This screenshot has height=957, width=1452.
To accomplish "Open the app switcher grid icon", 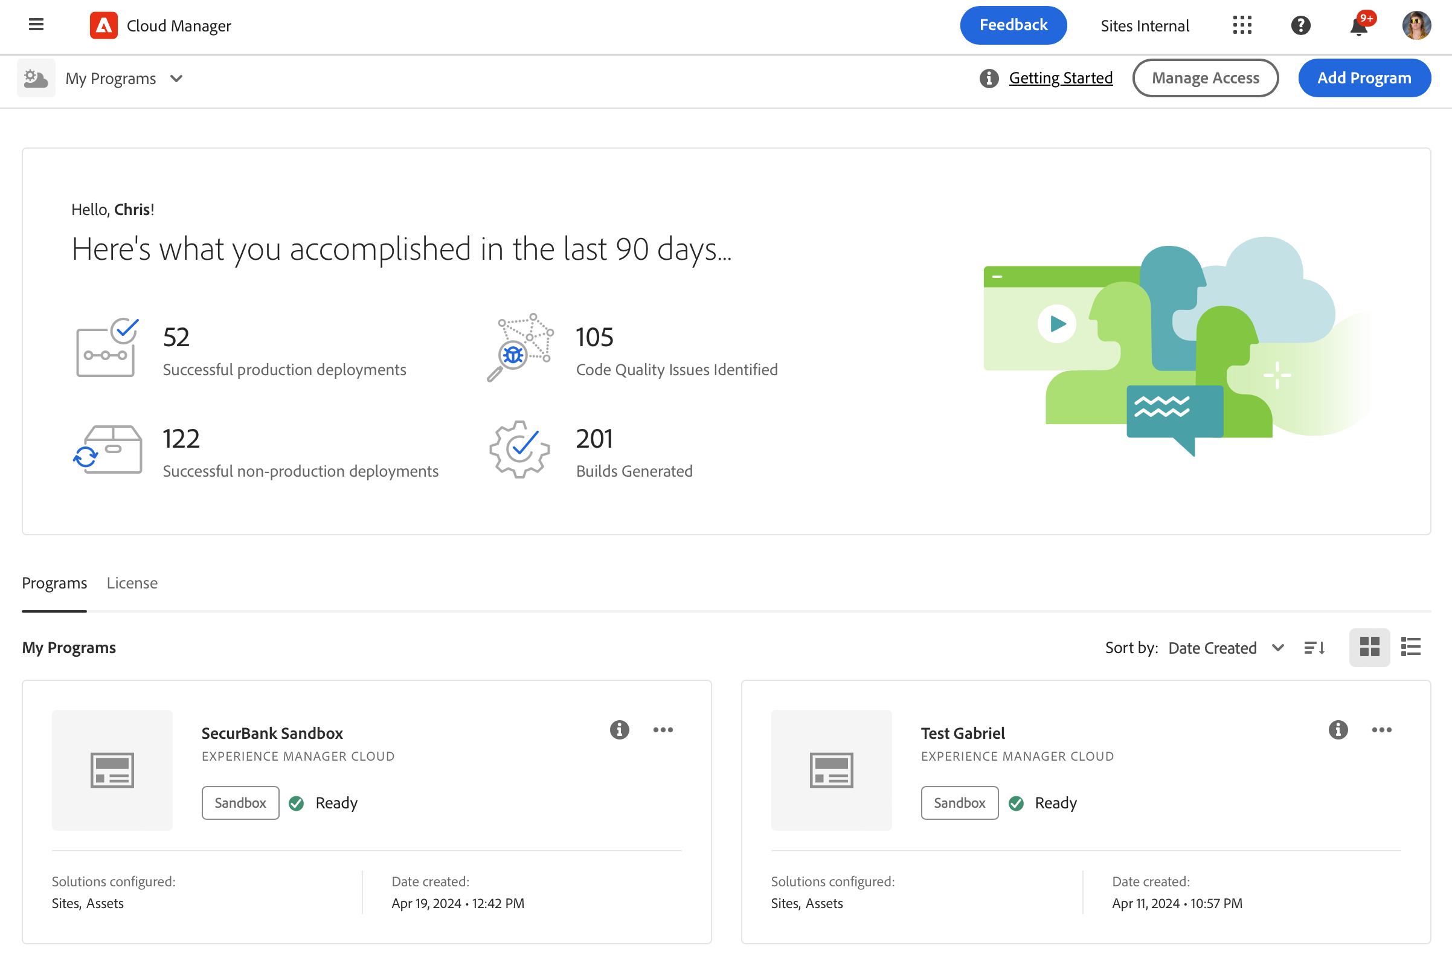I will pos(1242,25).
